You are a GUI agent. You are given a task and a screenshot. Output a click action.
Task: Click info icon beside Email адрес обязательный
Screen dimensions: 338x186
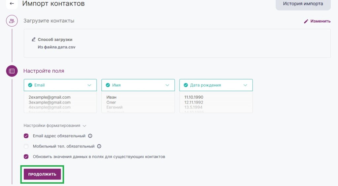click(x=90, y=136)
